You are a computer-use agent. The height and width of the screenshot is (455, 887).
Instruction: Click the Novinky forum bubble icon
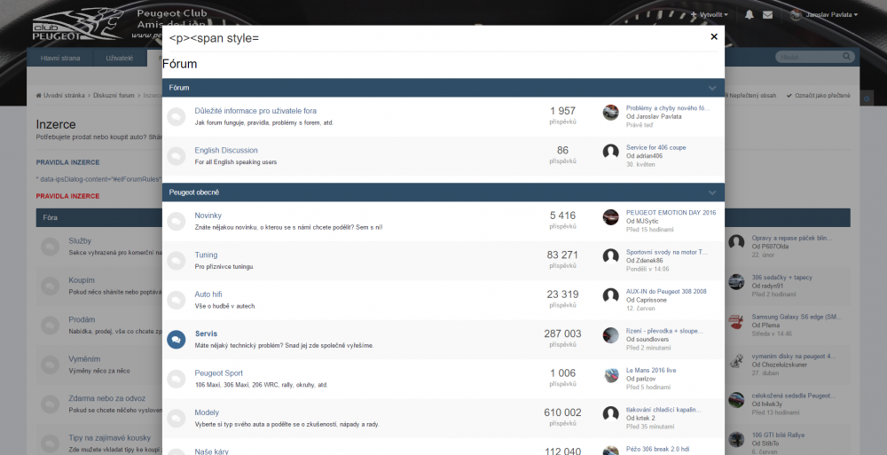pos(176,221)
